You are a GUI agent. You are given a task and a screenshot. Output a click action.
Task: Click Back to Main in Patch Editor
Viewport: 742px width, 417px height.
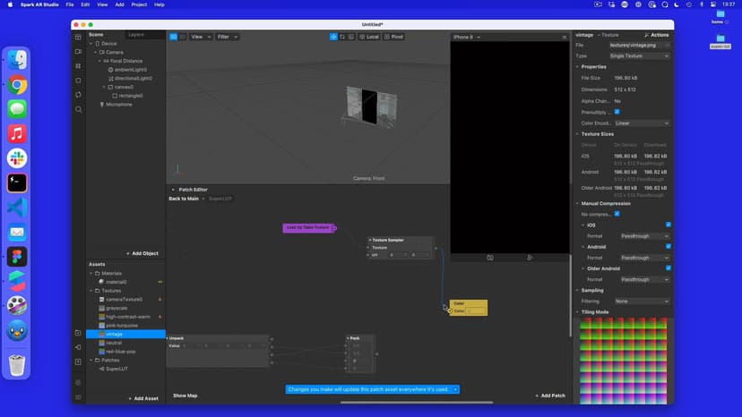click(184, 199)
